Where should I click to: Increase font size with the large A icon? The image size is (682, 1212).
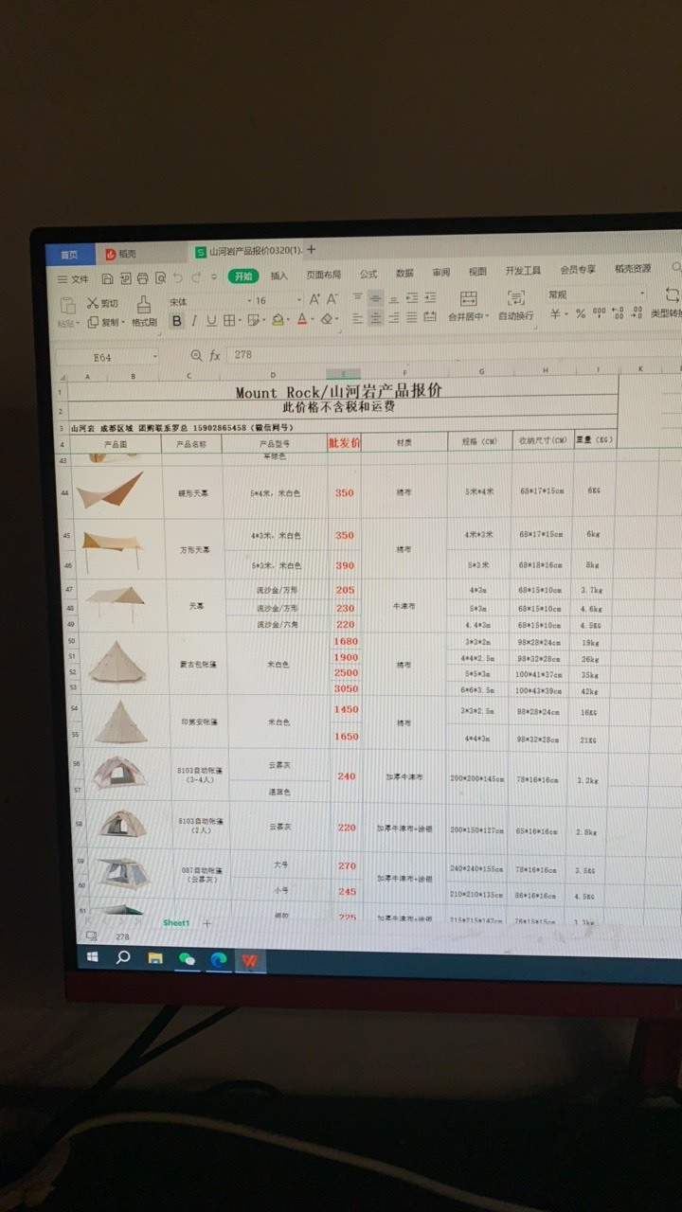pyautogui.click(x=314, y=299)
